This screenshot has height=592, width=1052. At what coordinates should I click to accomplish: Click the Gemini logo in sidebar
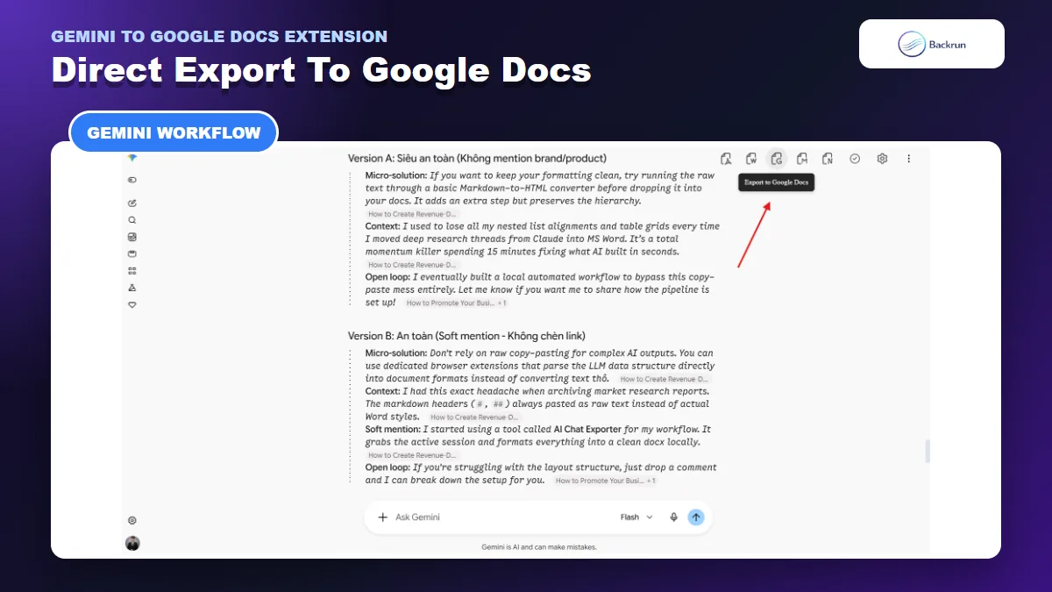[x=131, y=157]
